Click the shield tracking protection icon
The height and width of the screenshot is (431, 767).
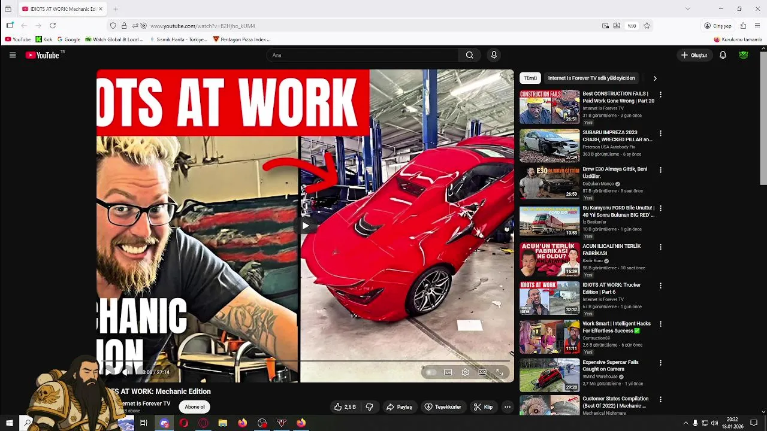point(113,26)
